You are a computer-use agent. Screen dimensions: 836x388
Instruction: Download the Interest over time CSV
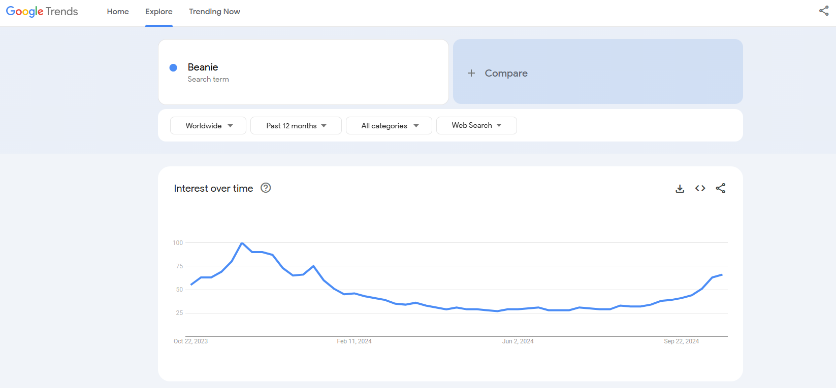tap(680, 188)
